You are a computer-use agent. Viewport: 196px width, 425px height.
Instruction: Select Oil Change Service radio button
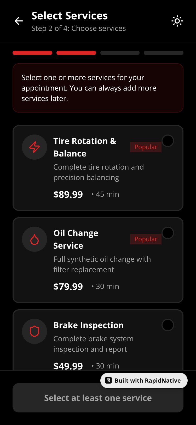click(168, 233)
